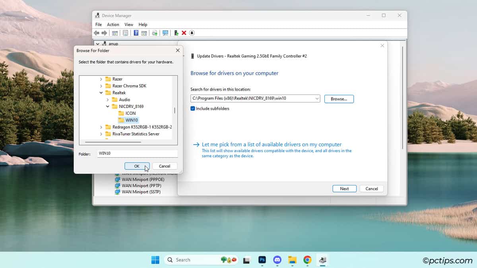The image size is (477, 268).
Task: Click the network adapter icon beside WAN Miniport (SSTP)
Action: tap(117, 192)
